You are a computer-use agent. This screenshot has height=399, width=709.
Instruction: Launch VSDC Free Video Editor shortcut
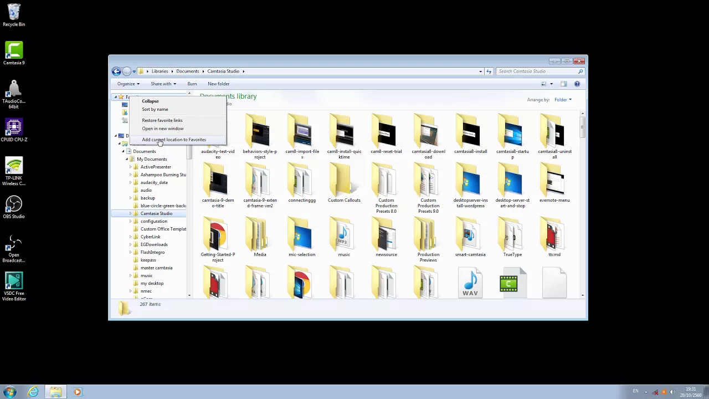tap(14, 287)
